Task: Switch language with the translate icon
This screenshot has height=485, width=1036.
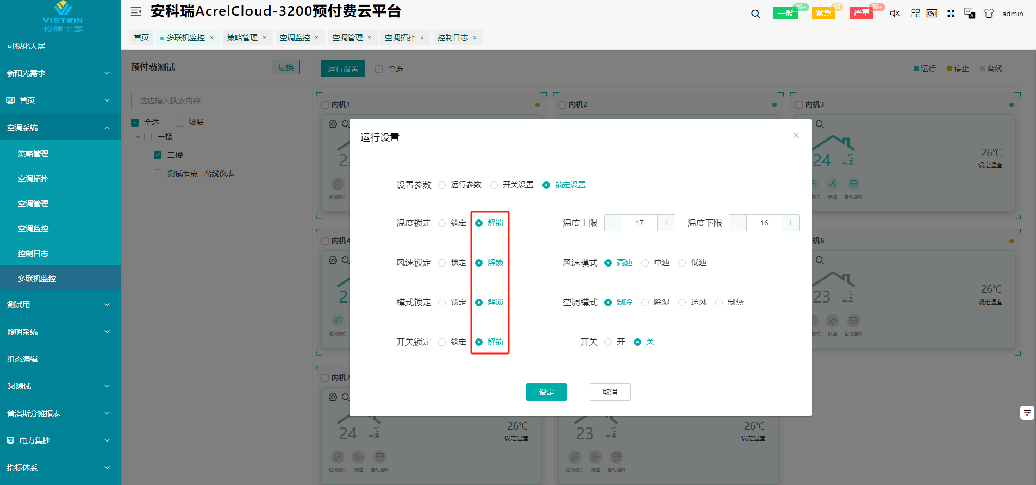Action: (970, 13)
